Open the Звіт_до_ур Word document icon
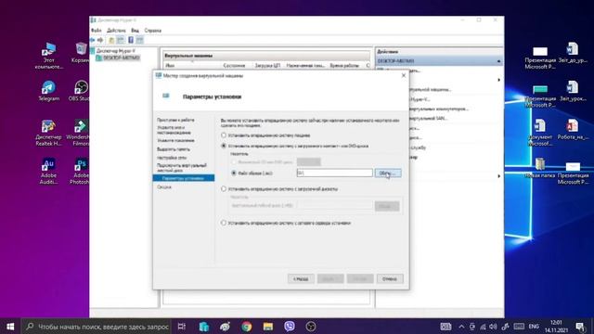Image resolution: width=594 pixels, height=334 pixels. [x=573, y=53]
